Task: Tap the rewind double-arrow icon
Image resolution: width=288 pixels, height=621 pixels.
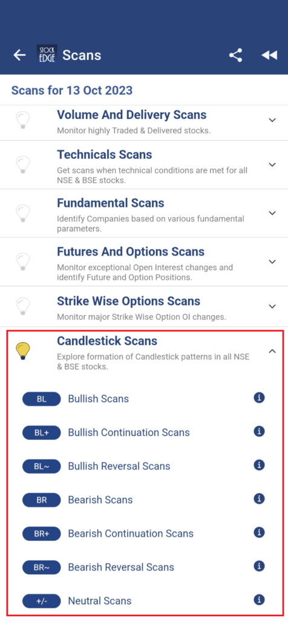Action: pyautogui.click(x=269, y=55)
